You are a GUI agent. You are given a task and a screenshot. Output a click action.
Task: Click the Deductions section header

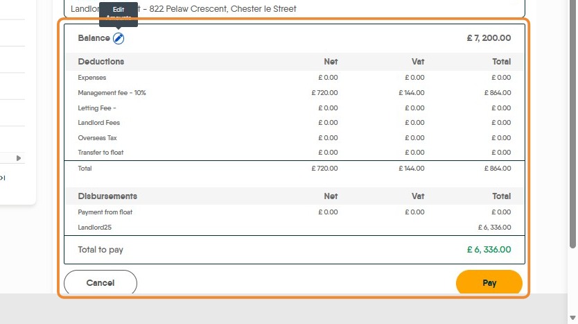point(101,62)
